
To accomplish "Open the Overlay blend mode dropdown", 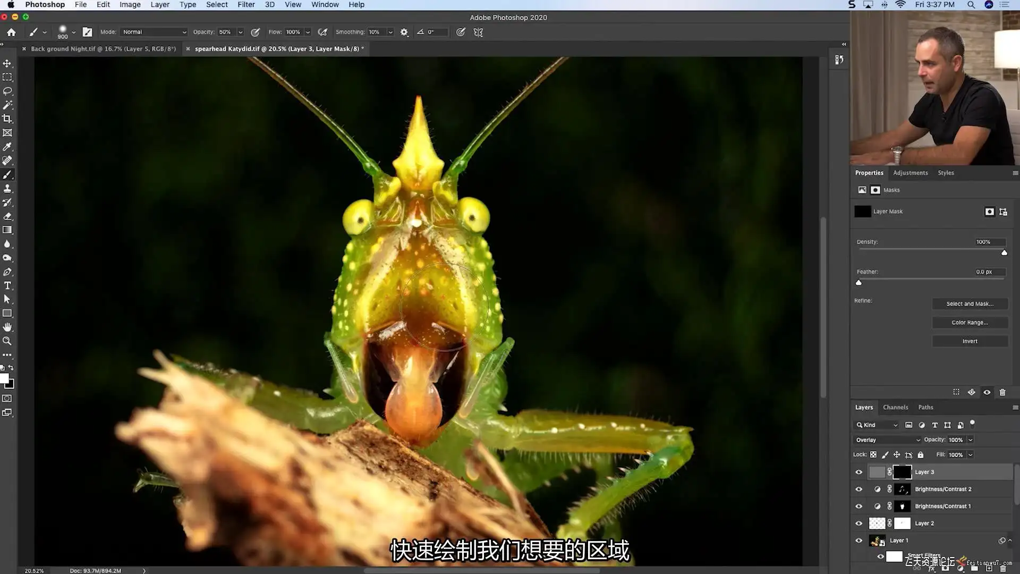I will [887, 440].
